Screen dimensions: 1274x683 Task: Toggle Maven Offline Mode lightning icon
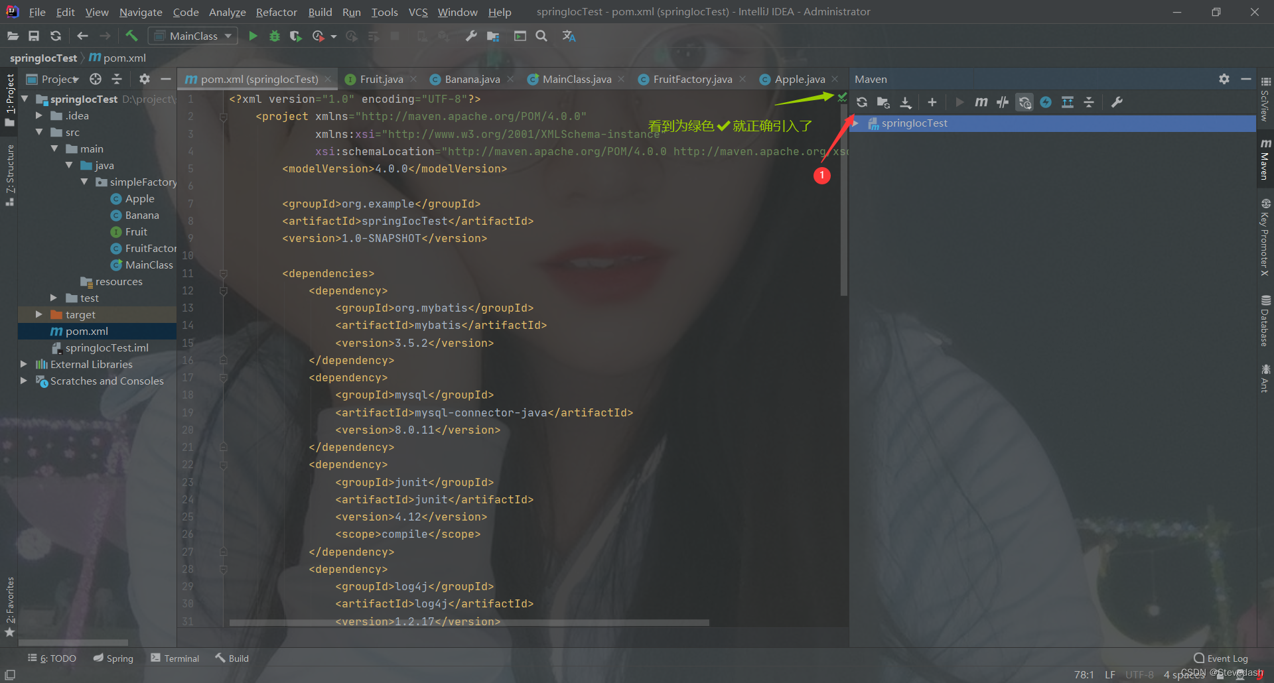pos(1046,102)
